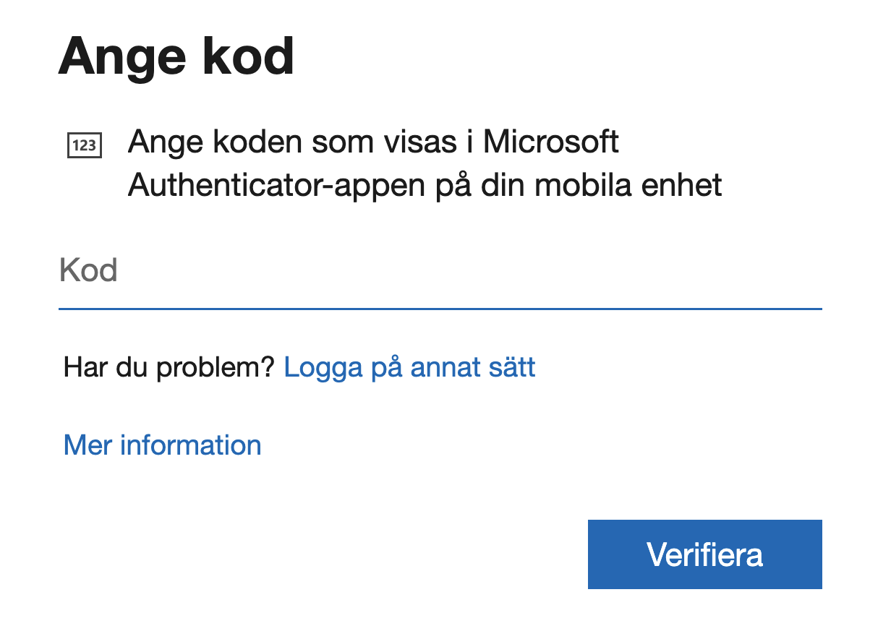Open the Logga på annat sätt link
Viewport: 891px width, 626px height.
409,368
